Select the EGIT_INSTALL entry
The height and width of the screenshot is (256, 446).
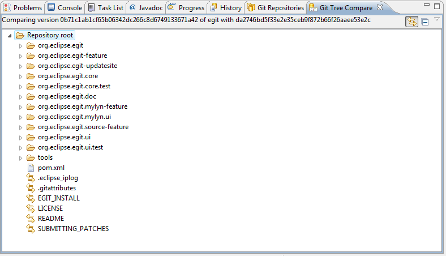coord(58,198)
